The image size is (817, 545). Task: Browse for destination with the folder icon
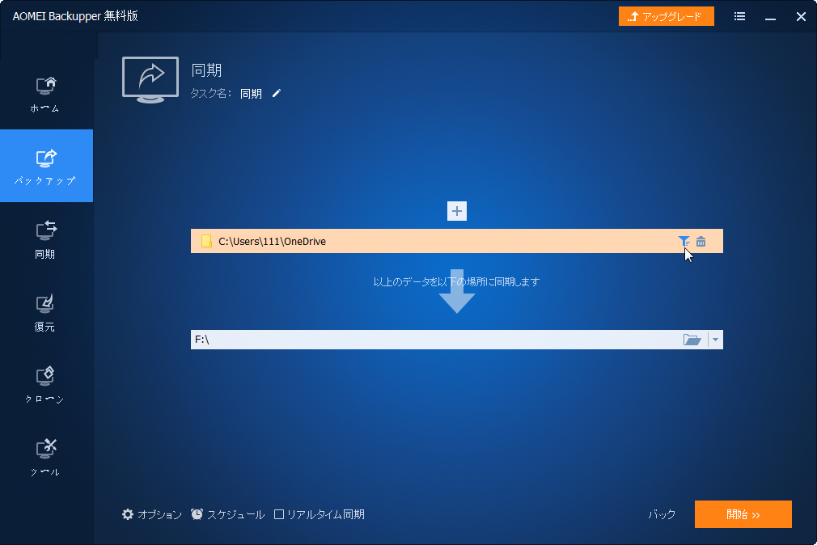[x=692, y=340]
